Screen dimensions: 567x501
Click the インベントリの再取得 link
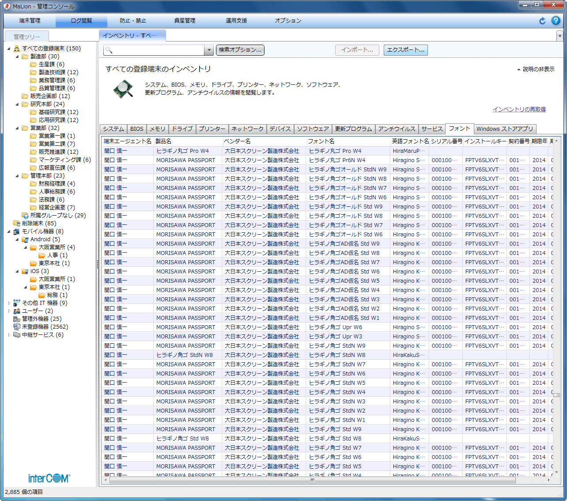(519, 110)
